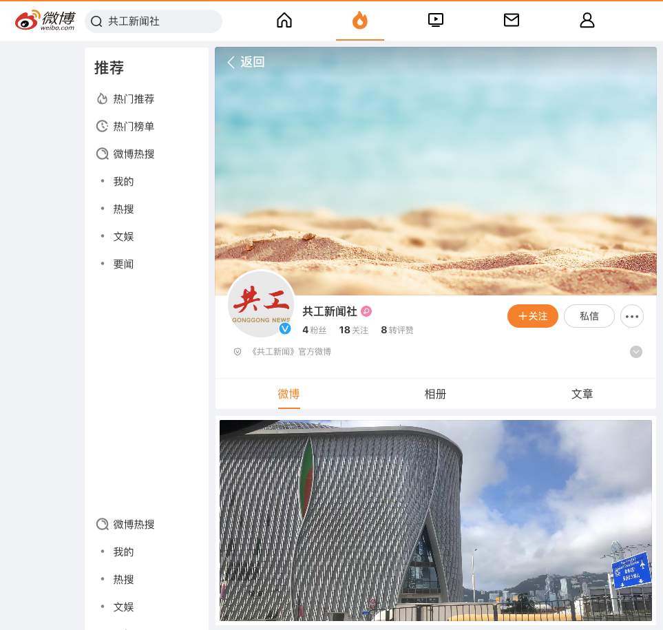Switch to the 文章 tab
Viewport: 663px width, 630px height.
[x=582, y=394]
